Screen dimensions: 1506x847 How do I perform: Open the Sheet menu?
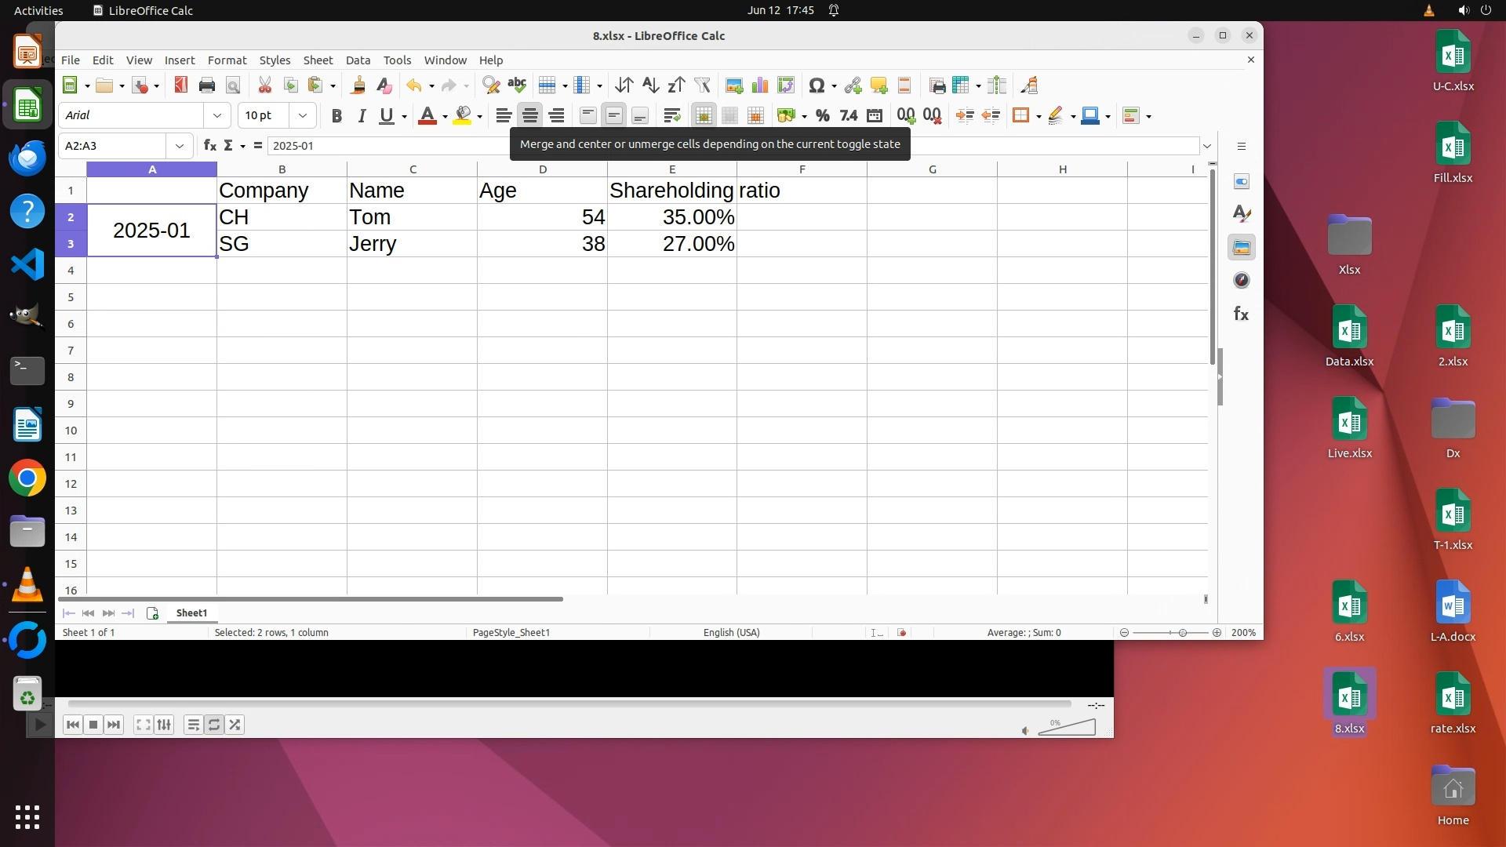point(318,60)
